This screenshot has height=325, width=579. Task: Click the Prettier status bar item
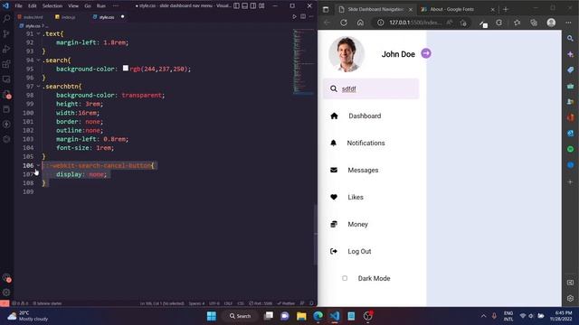tap(286, 303)
